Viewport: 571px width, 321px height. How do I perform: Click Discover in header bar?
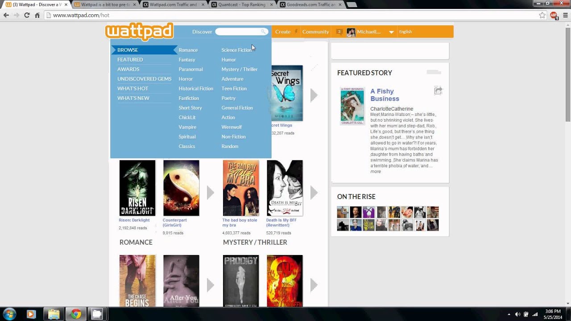(x=202, y=32)
